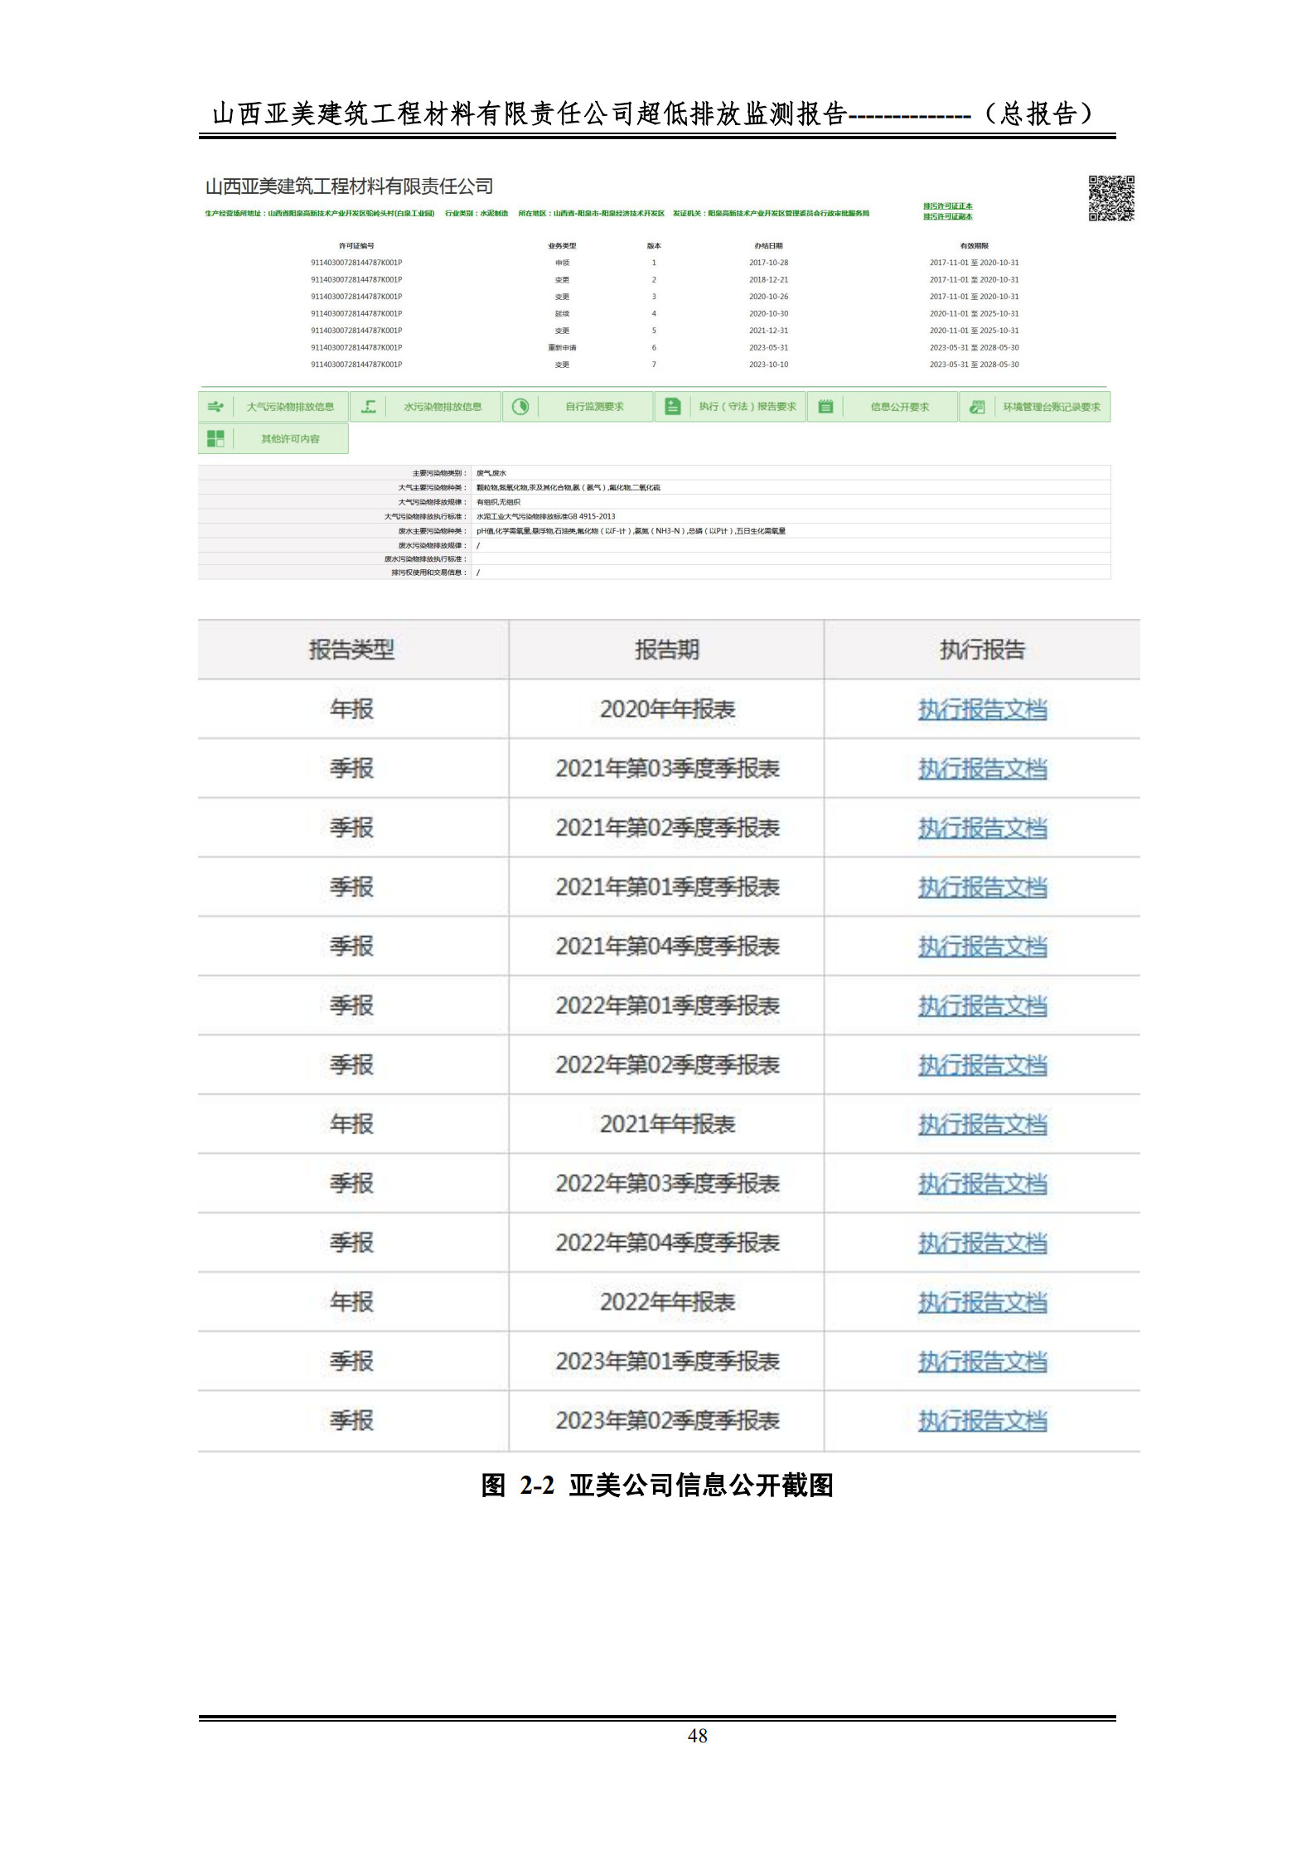The width and height of the screenshot is (1316, 1860).
Task: Click page number 48 in the footer
Action: tap(697, 1736)
